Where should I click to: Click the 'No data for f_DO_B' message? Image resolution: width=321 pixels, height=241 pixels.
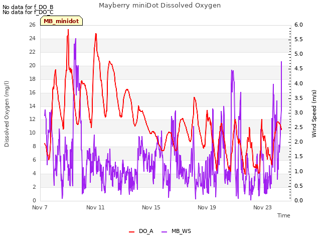tap(28, 7)
